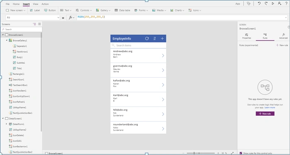
Task: Click the Redo arrow icon
Action: tap(266, 3)
